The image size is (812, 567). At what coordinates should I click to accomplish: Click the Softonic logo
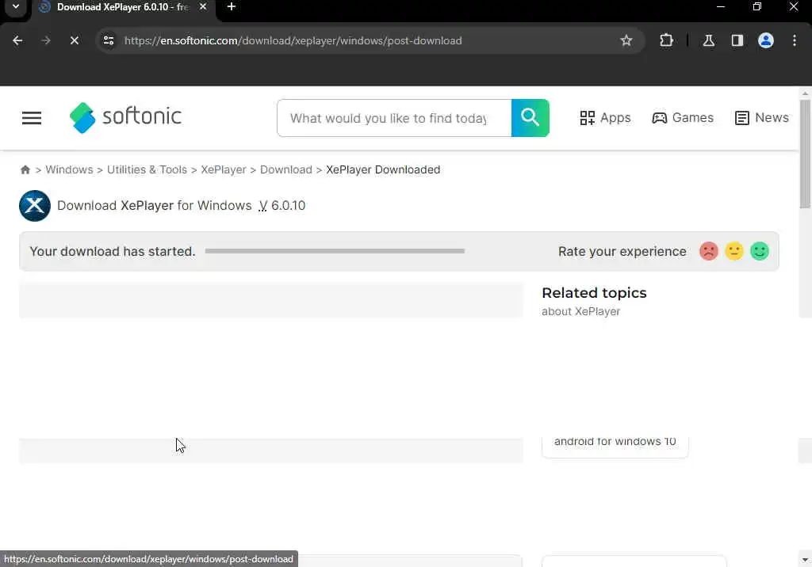pyautogui.click(x=125, y=117)
